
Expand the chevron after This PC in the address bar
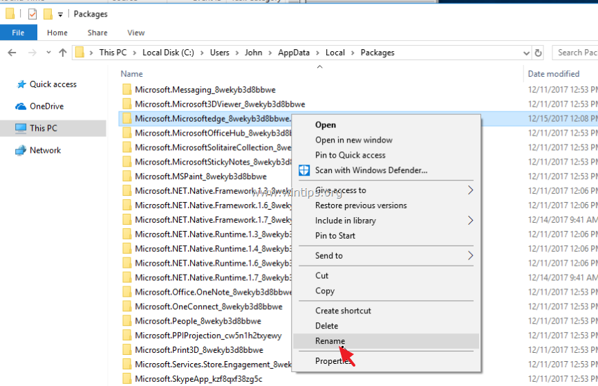pos(134,53)
